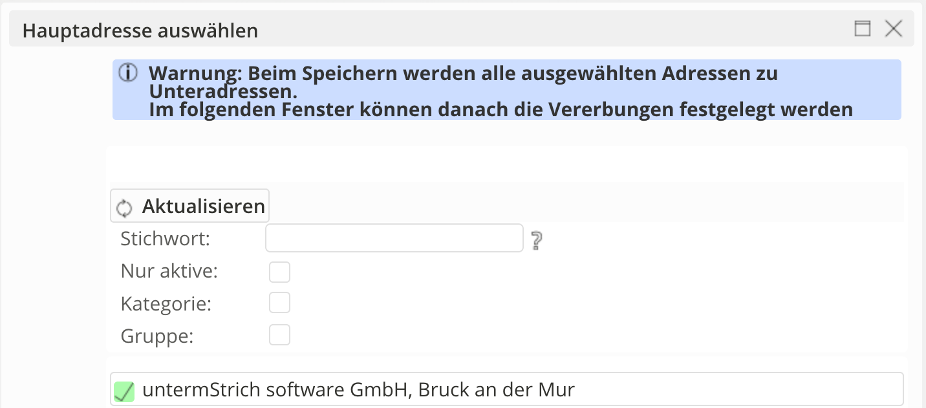The width and height of the screenshot is (926, 408).
Task: Maximize the Hauptadresse auswählen dialog
Action: (863, 28)
